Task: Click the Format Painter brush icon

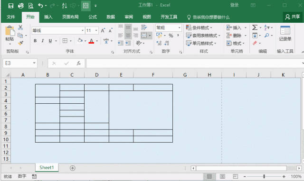Action: [x=20, y=43]
